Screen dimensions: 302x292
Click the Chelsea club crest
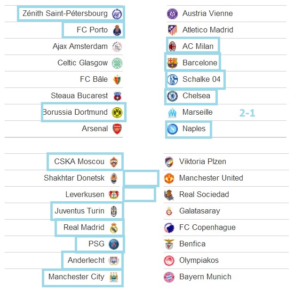point(172,96)
